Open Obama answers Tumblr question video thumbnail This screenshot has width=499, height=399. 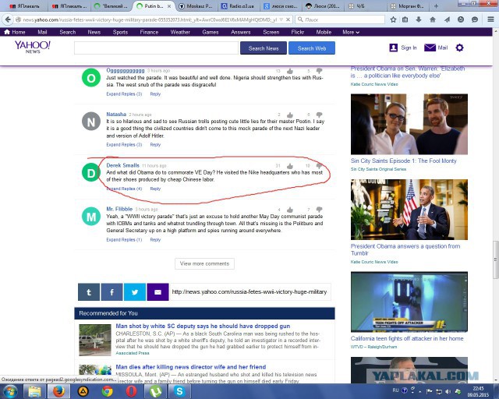(x=409, y=210)
